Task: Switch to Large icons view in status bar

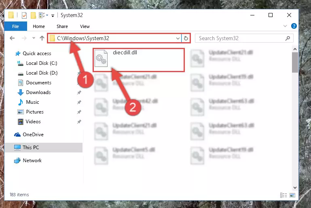Action: click(x=292, y=195)
